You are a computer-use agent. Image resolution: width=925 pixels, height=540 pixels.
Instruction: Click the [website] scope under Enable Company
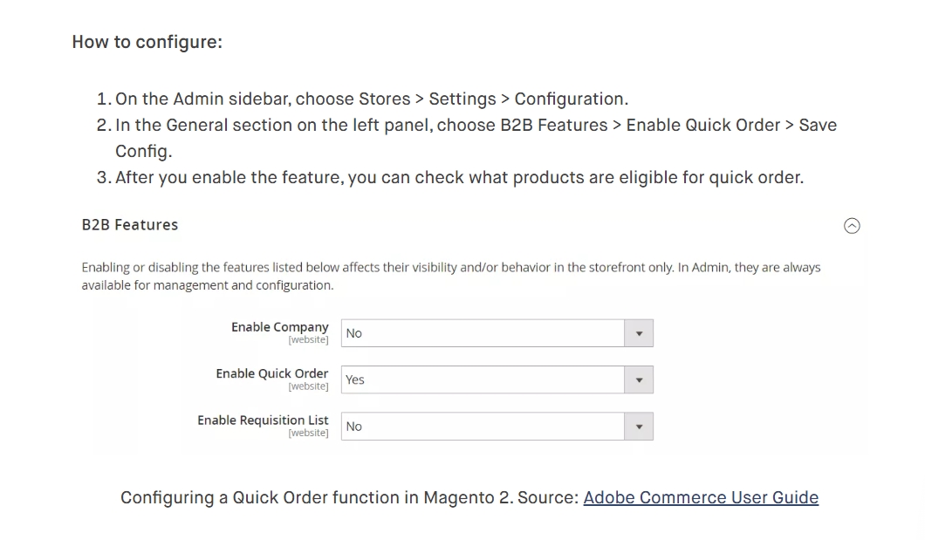tap(308, 340)
